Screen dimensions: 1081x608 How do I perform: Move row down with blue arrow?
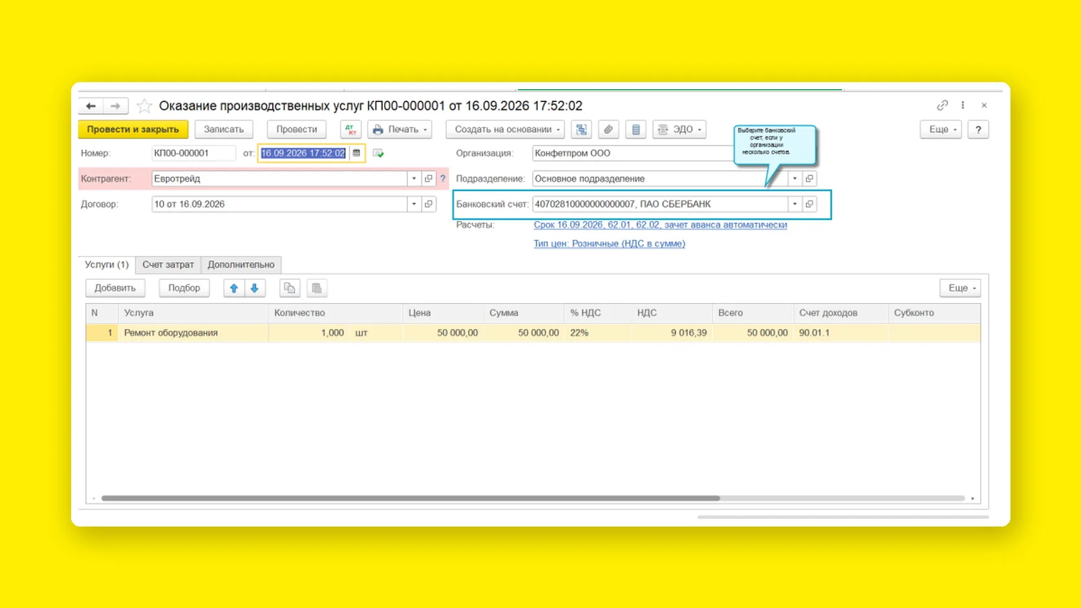point(255,288)
